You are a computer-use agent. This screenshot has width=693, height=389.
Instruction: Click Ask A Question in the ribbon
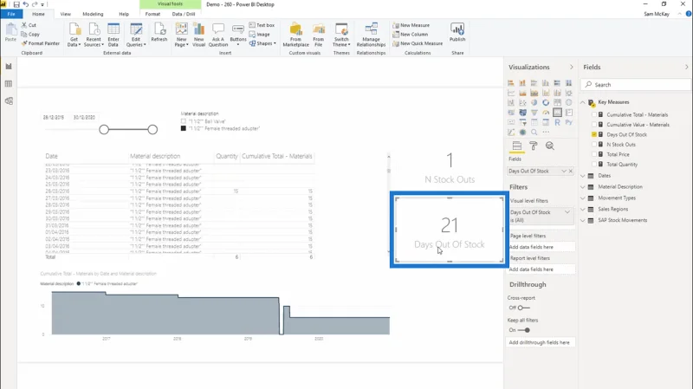[x=218, y=35]
